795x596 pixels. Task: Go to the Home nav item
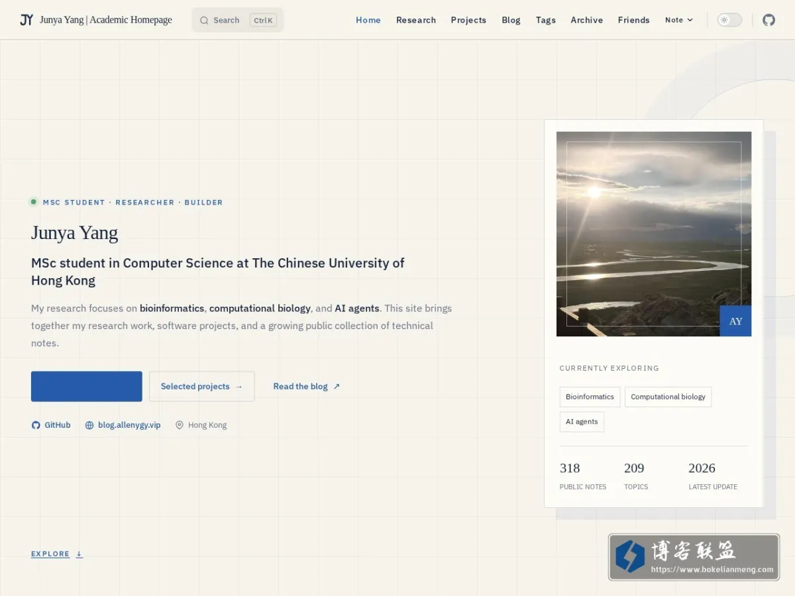pyautogui.click(x=368, y=20)
